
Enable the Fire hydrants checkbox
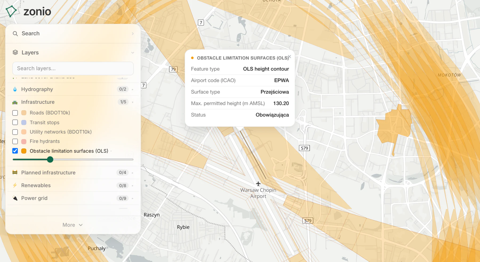point(15,141)
